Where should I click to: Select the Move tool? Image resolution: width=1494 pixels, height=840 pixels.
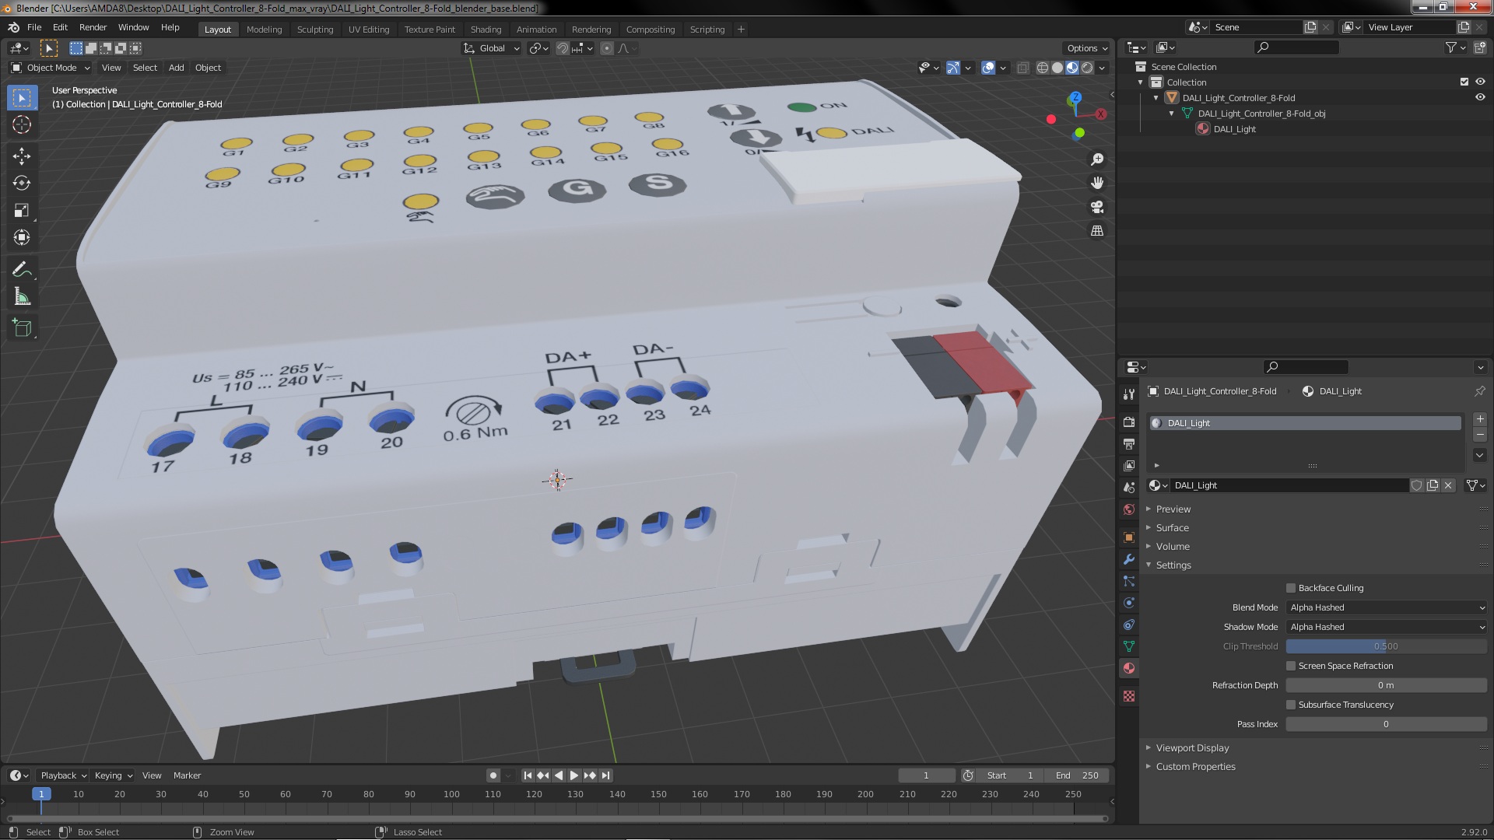tap(22, 156)
